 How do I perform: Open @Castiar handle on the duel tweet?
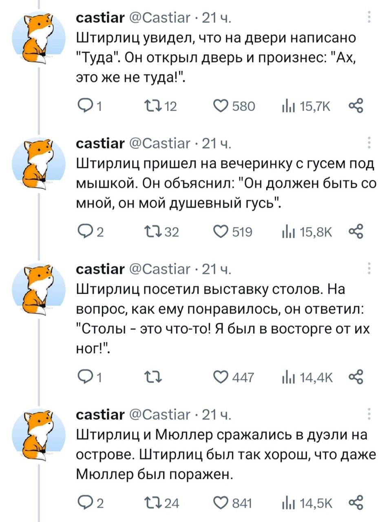(x=160, y=415)
